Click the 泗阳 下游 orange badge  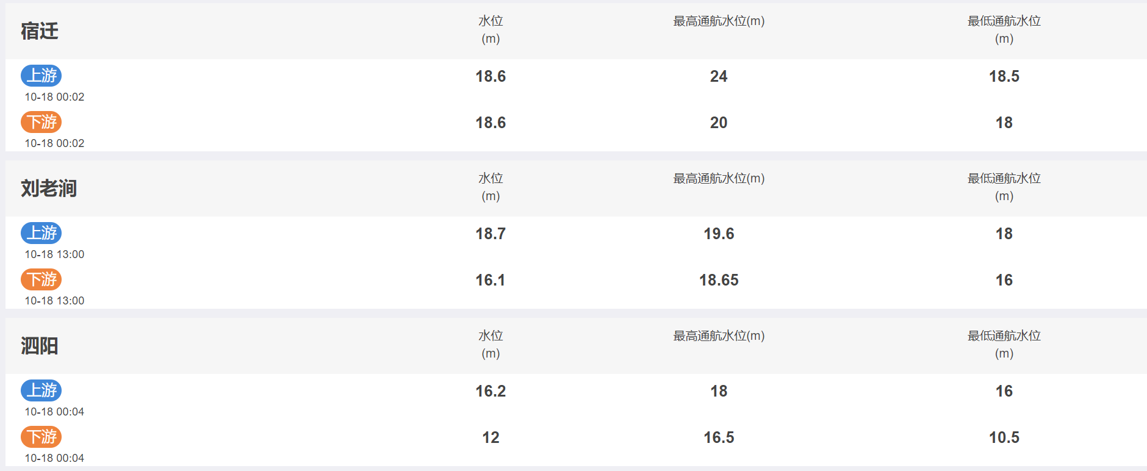click(41, 437)
